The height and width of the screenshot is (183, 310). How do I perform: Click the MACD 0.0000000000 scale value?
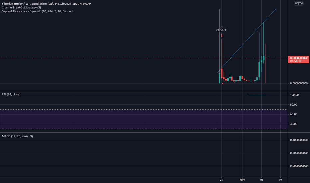[x=299, y=166]
